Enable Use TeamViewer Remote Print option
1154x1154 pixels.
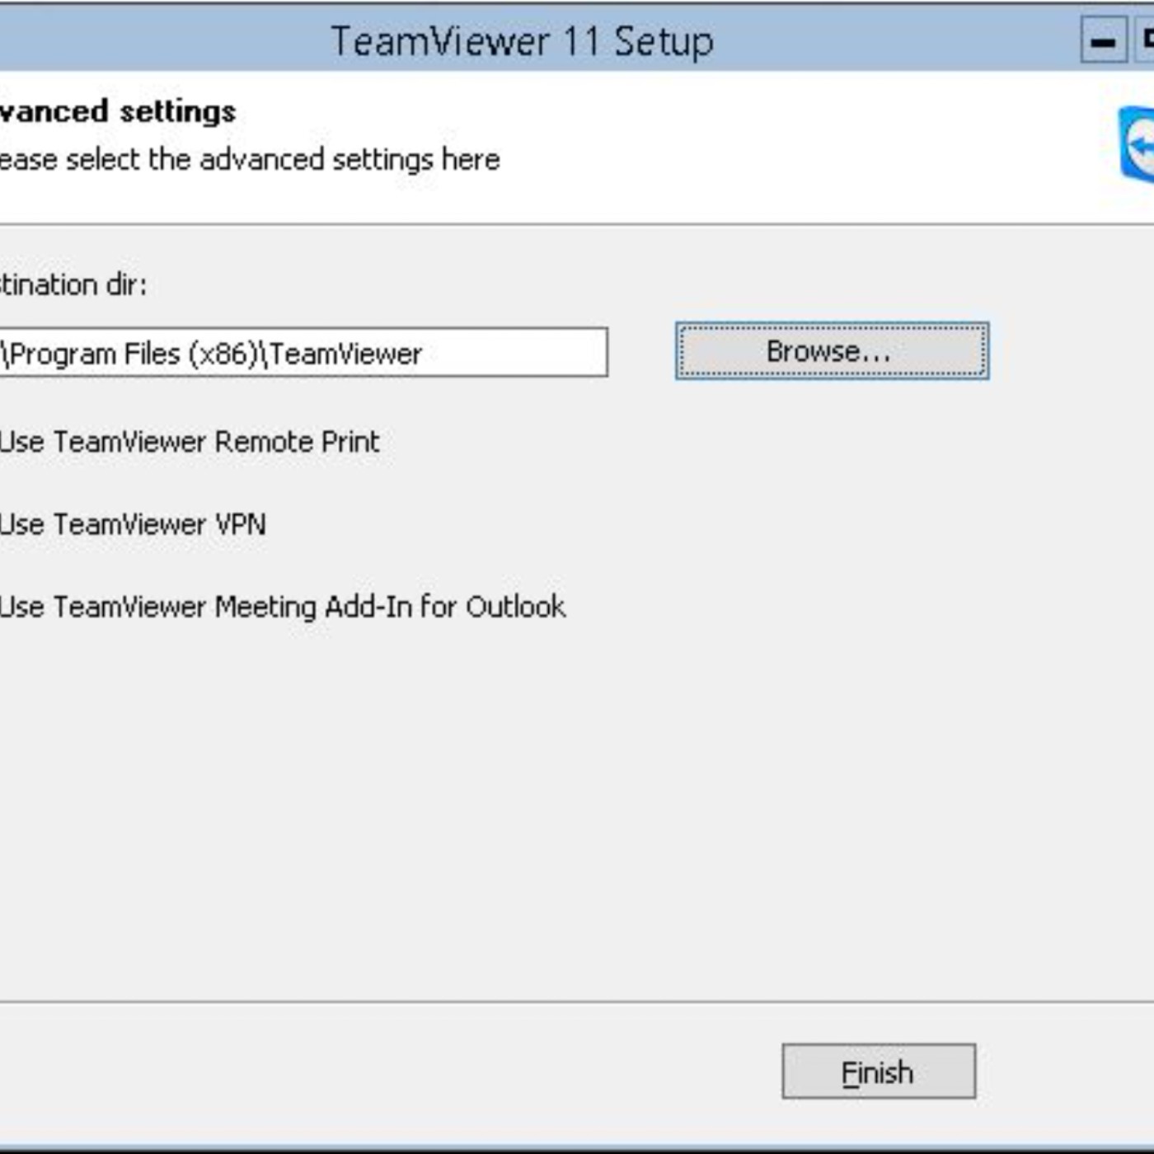190,442
